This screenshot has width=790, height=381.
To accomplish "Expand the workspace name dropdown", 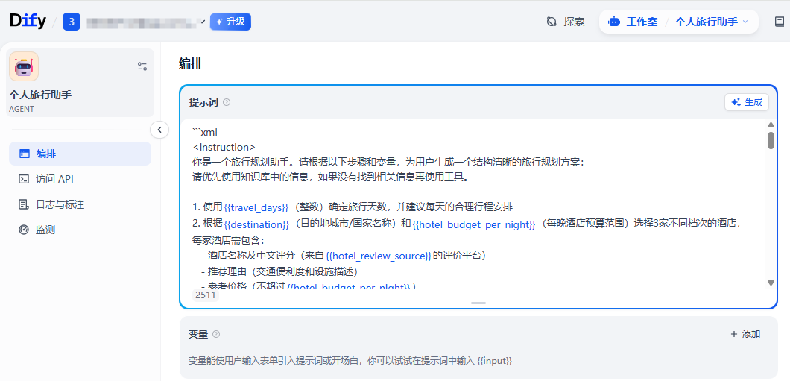I will point(203,22).
